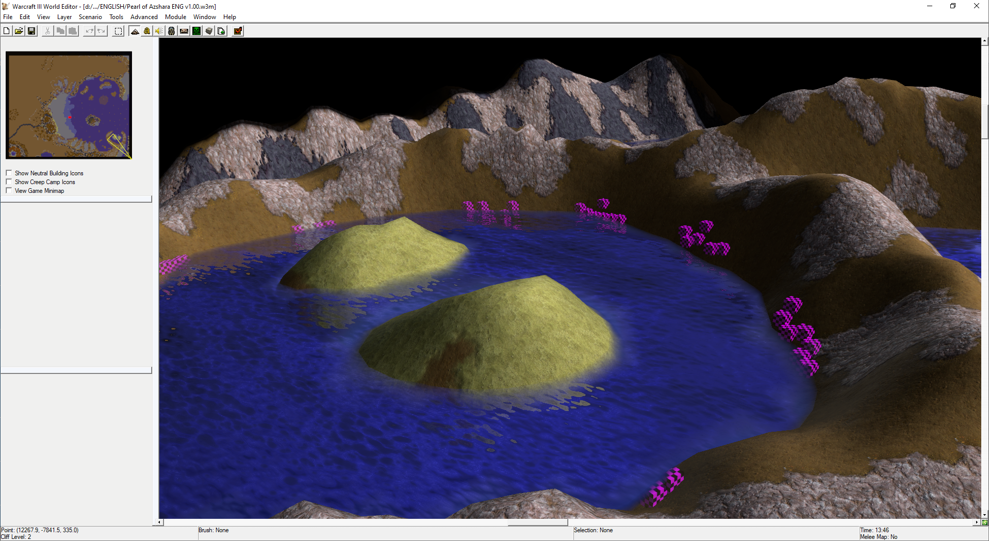Click the 'Selection: None' status text
The image size is (989, 541).
point(593,530)
